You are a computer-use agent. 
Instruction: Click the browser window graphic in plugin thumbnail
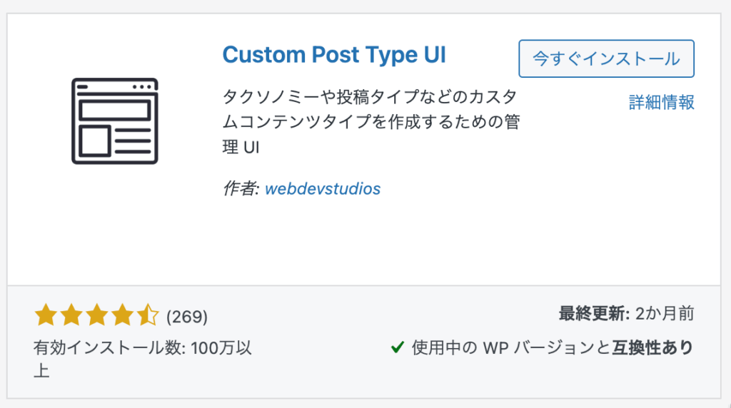coord(115,121)
